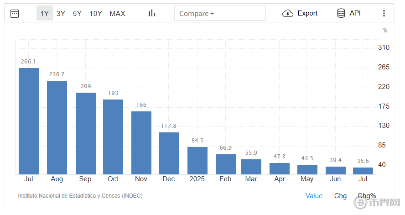This screenshot has width=405, height=215.
Task: Switch display to Chg mode
Action: (340, 196)
